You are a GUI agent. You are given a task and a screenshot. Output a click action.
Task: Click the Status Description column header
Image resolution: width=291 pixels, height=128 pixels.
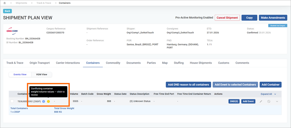[139, 94]
